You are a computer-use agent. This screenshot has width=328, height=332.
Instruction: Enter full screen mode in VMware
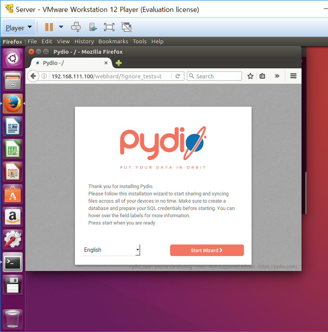click(x=109, y=27)
